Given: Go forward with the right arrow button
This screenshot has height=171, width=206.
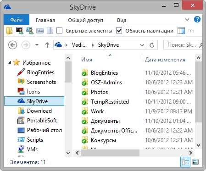Looking at the screenshot, I should (x=26, y=45).
